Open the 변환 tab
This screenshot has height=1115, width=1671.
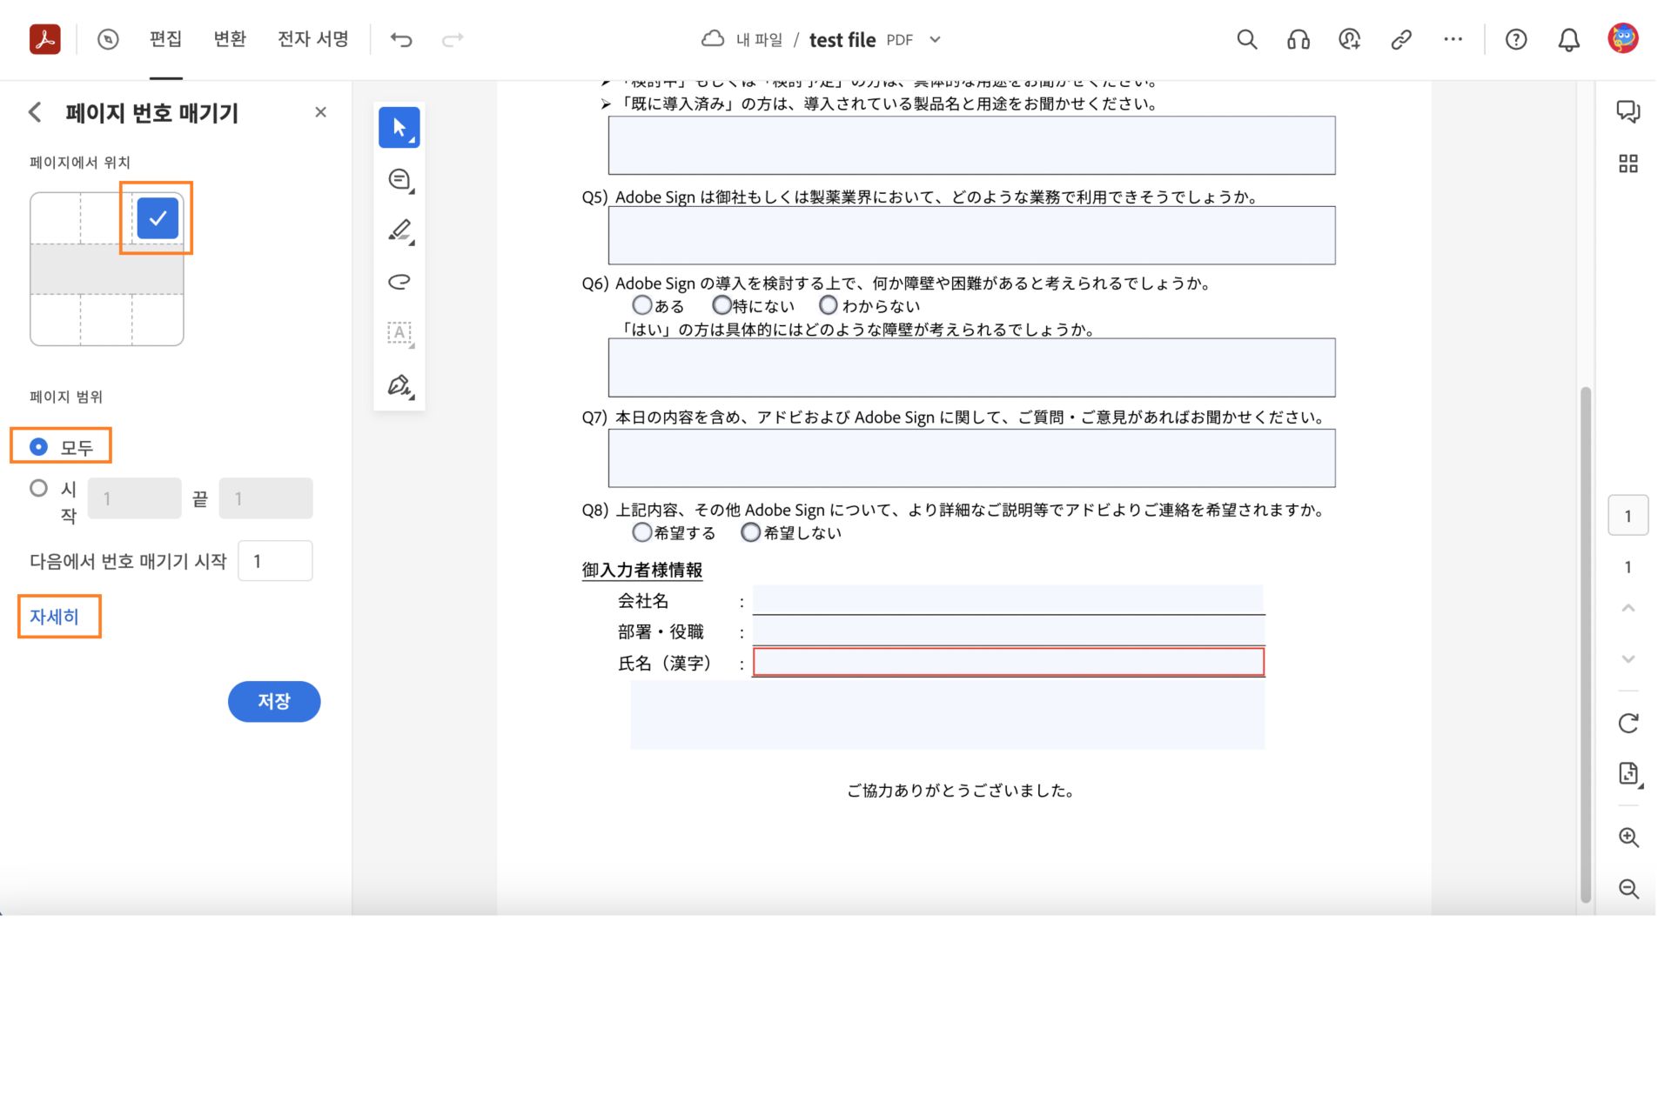tap(230, 39)
